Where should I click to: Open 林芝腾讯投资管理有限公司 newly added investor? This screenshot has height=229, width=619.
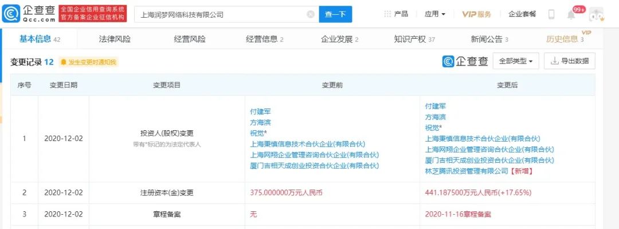point(467,171)
